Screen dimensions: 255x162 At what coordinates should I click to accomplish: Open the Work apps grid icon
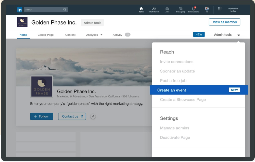point(220,9)
